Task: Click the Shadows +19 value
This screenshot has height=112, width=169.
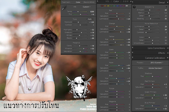Action: point(92,33)
